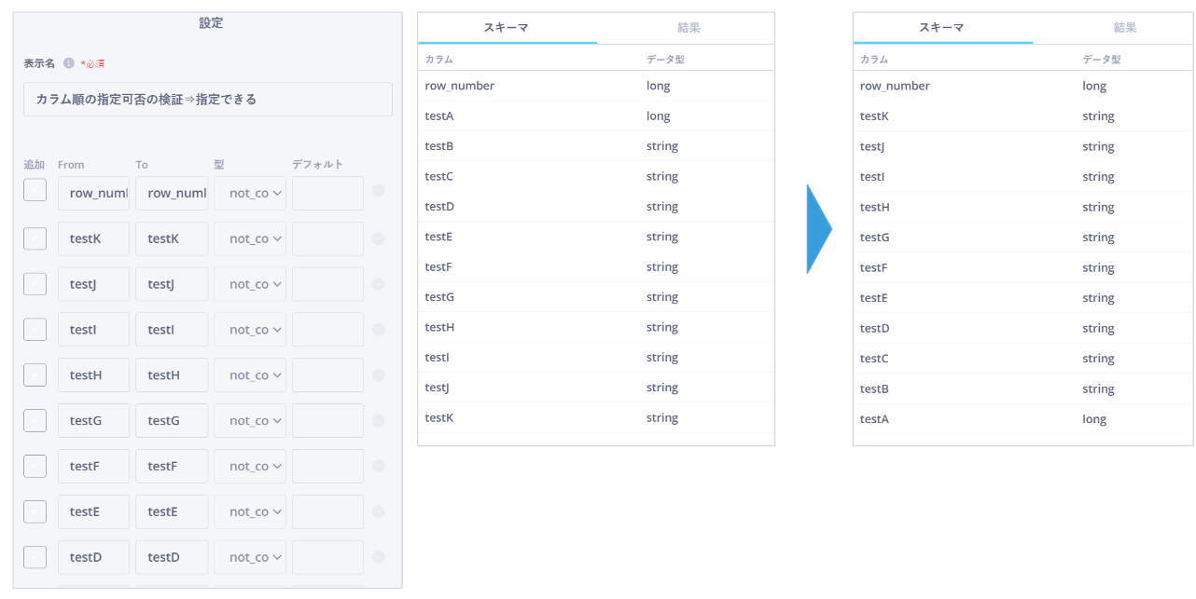Open type dropdown in testH row
The image size is (1196, 599).
(x=250, y=375)
